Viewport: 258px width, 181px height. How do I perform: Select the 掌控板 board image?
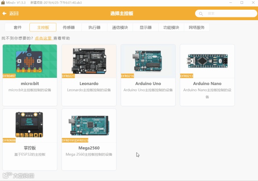pos(30,125)
